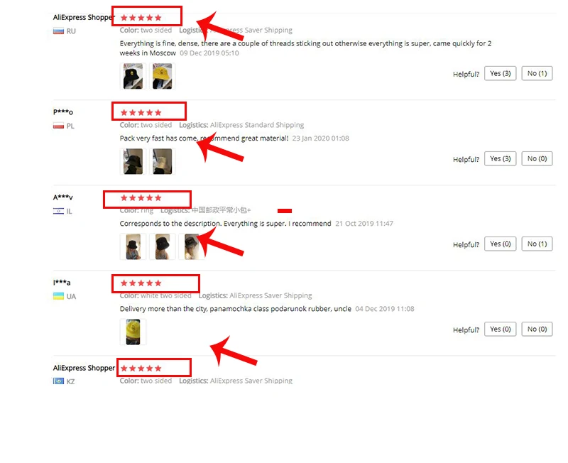Open the yellow bucket hat photo in RU review
The image size is (568, 463).
click(x=163, y=76)
